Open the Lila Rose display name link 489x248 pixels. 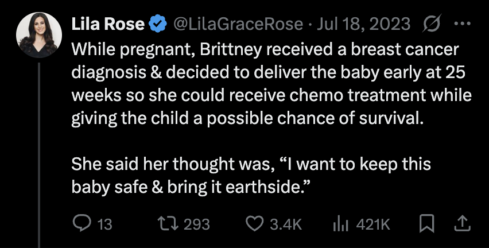107,24
